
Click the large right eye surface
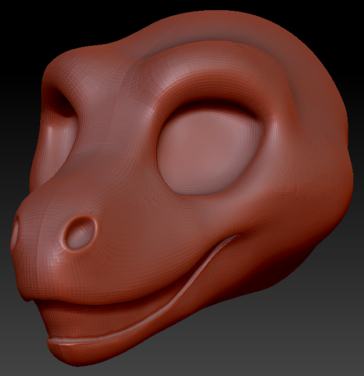pos(209,151)
